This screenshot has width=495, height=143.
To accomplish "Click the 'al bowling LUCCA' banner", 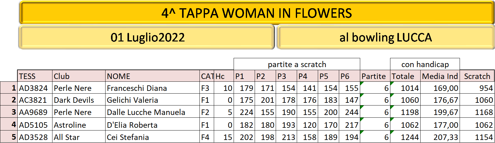I will [386, 37].
